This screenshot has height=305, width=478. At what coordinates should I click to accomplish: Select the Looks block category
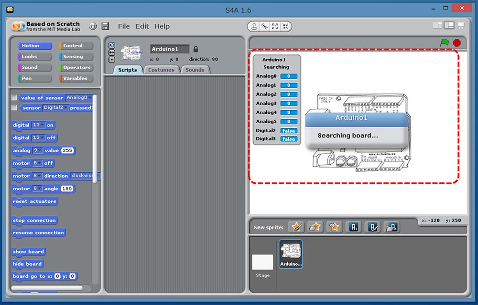[x=34, y=57]
